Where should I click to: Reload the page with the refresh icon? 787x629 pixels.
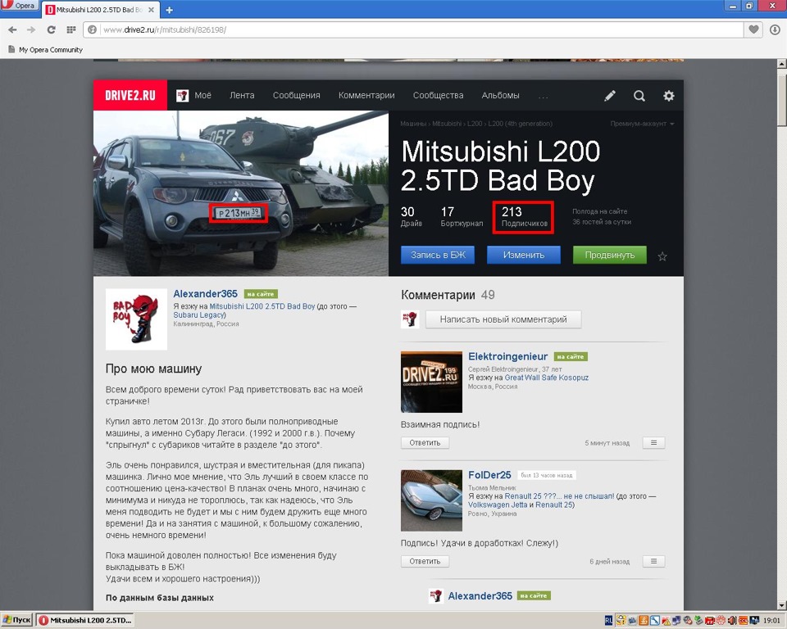point(51,29)
